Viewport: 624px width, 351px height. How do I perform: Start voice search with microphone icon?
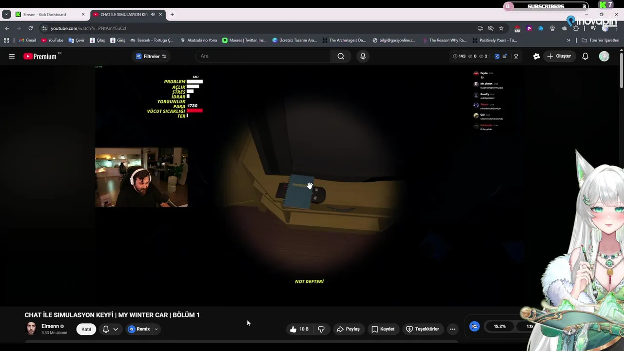363,56
